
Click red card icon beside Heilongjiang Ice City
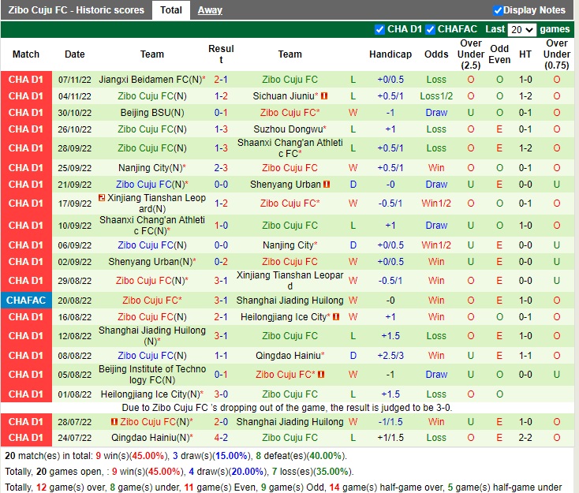tap(336, 317)
